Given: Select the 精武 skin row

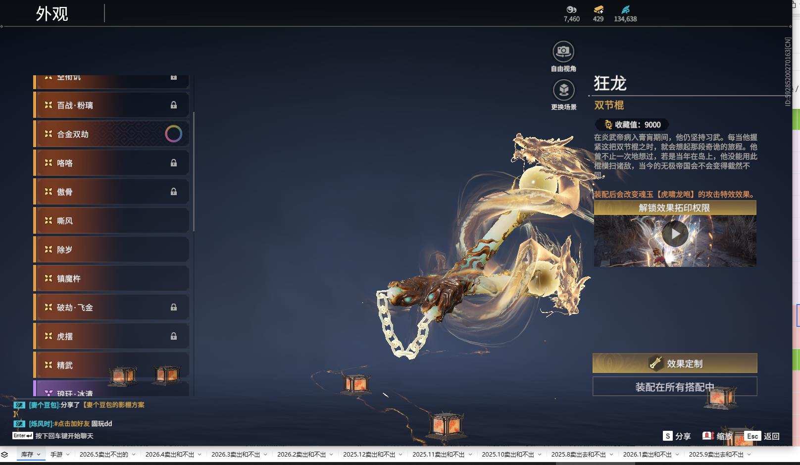Looking at the screenshot, I should (111, 365).
